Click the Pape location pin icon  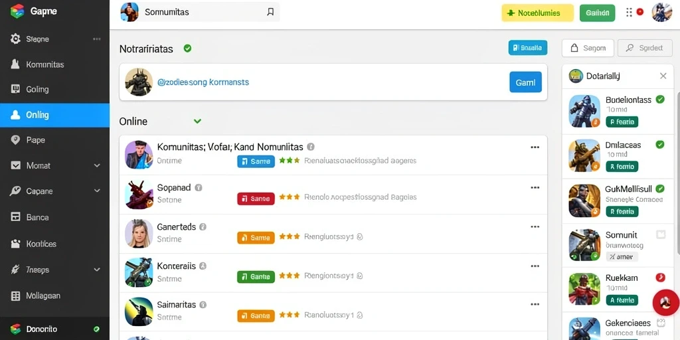click(15, 140)
